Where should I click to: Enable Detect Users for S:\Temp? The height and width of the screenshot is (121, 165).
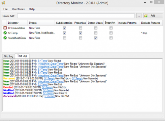click(x=96, y=33)
